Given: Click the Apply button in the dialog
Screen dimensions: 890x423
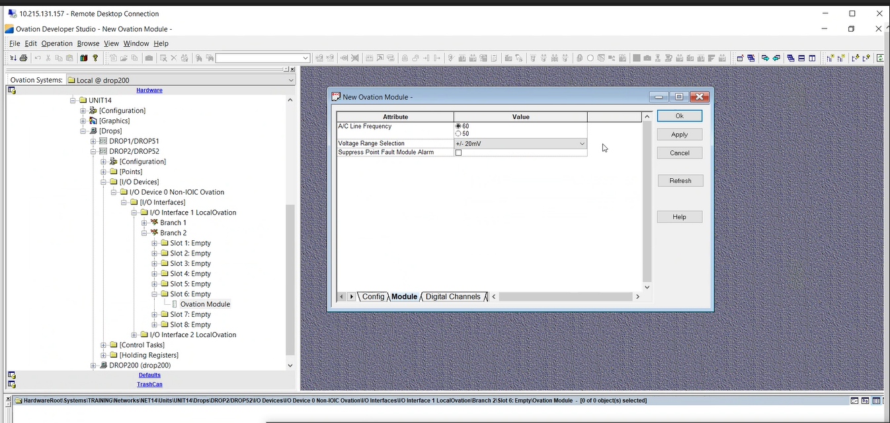Looking at the screenshot, I should 679,135.
